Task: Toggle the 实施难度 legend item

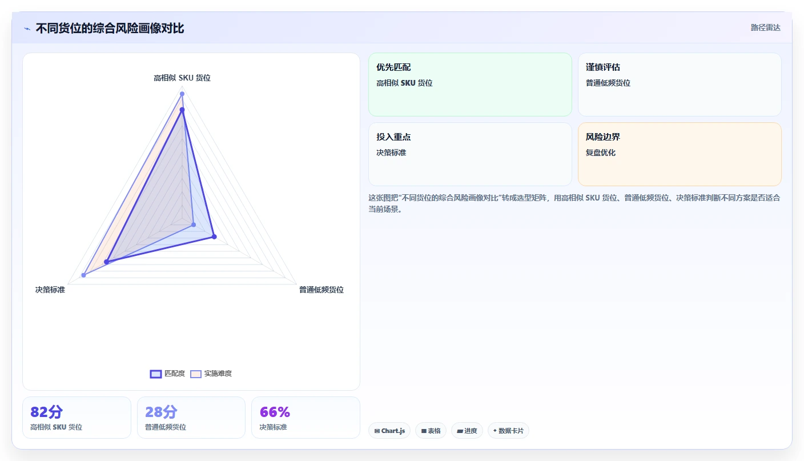Action: click(211, 374)
